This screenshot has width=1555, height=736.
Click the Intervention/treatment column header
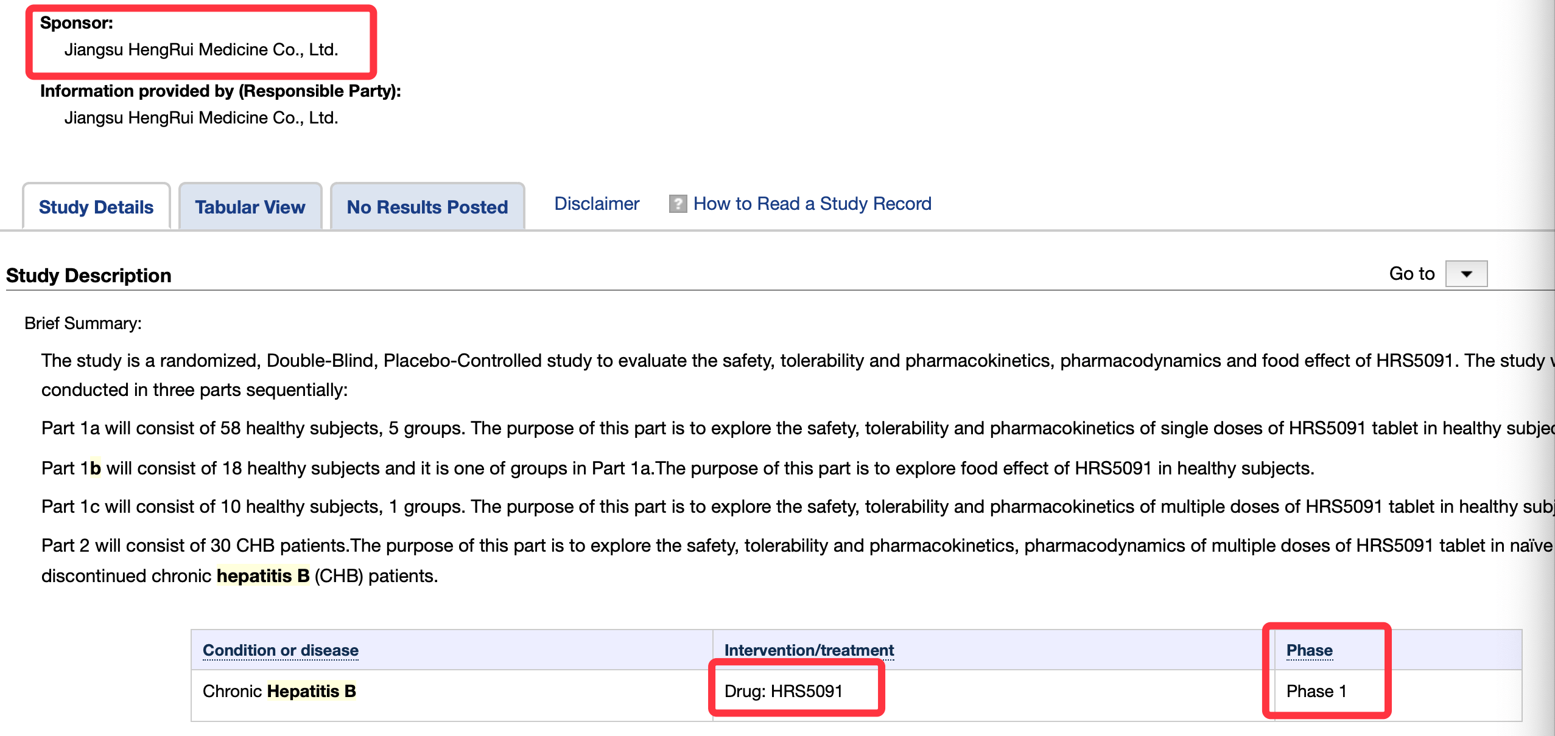(809, 650)
